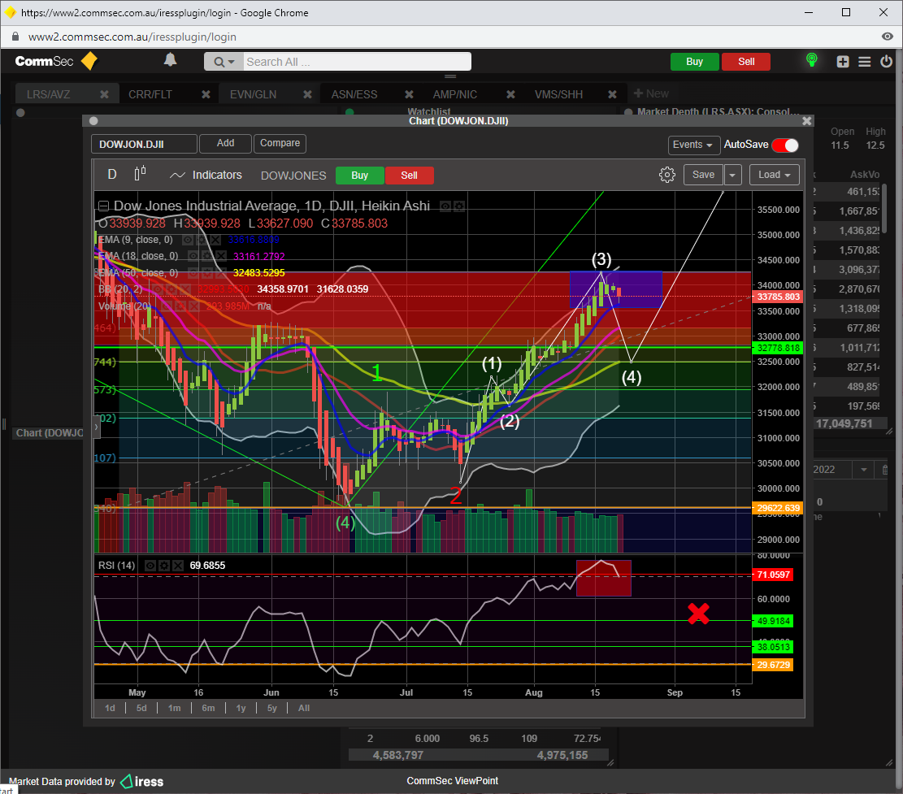Toggle visibility of EMA (50) line
903x794 pixels.
point(193,273)
